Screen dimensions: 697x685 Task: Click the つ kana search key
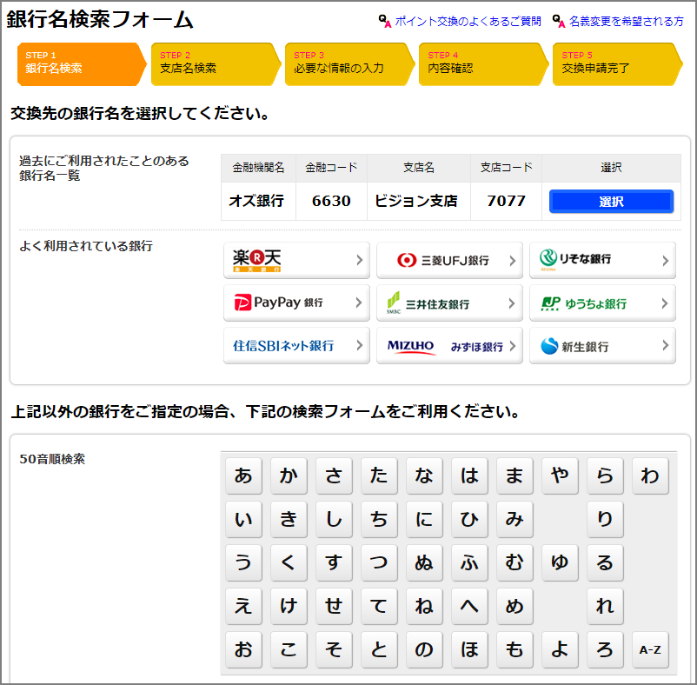(379, 562)
